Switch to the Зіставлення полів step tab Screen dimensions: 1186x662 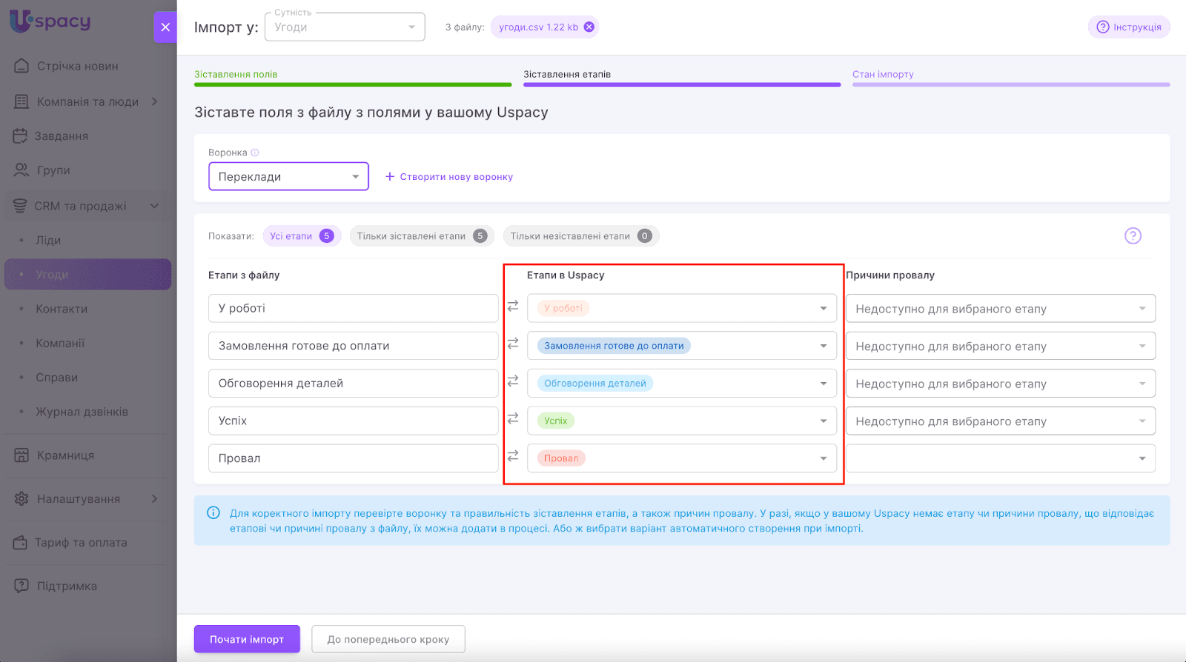click(236, 74)
